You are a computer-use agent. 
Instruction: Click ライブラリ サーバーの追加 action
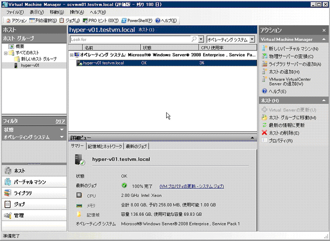click(292, 64)
